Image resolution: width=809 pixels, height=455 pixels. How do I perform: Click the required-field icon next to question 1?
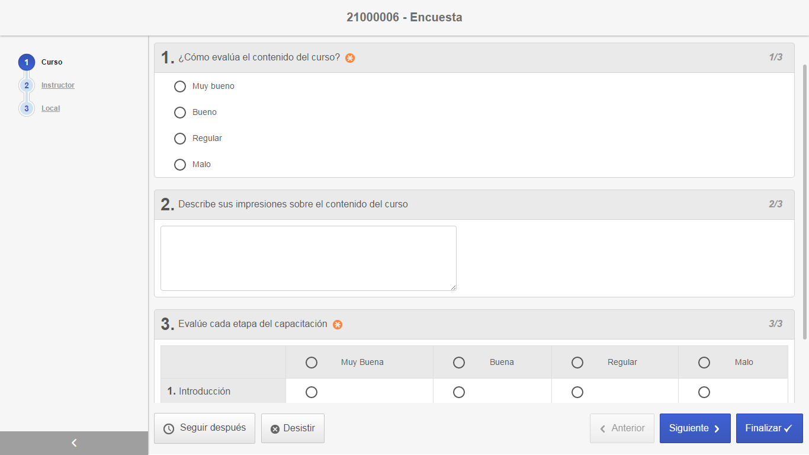(349, 58)
